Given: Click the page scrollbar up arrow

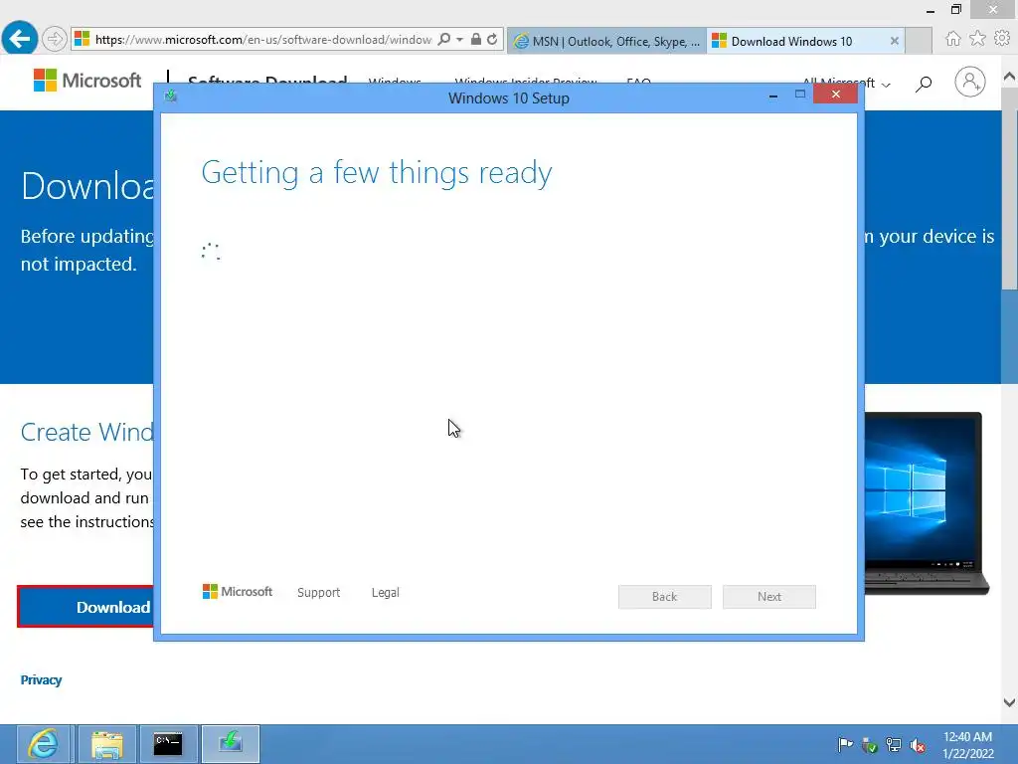Looking at the screenshot, I should tap(1009, 77).
